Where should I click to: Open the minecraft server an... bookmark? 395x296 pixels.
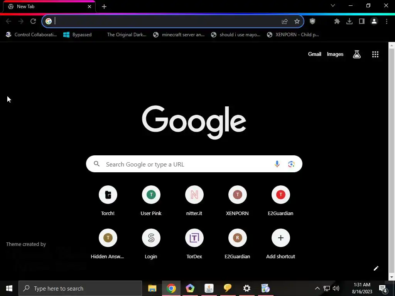[x=179, y=35]
